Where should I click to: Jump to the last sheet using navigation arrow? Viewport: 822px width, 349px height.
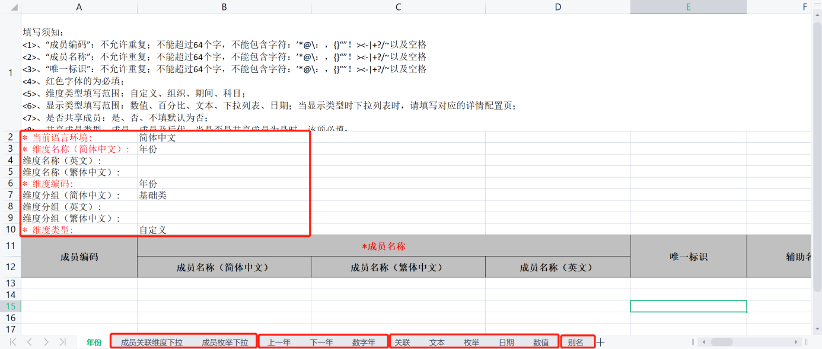[62, 342]
